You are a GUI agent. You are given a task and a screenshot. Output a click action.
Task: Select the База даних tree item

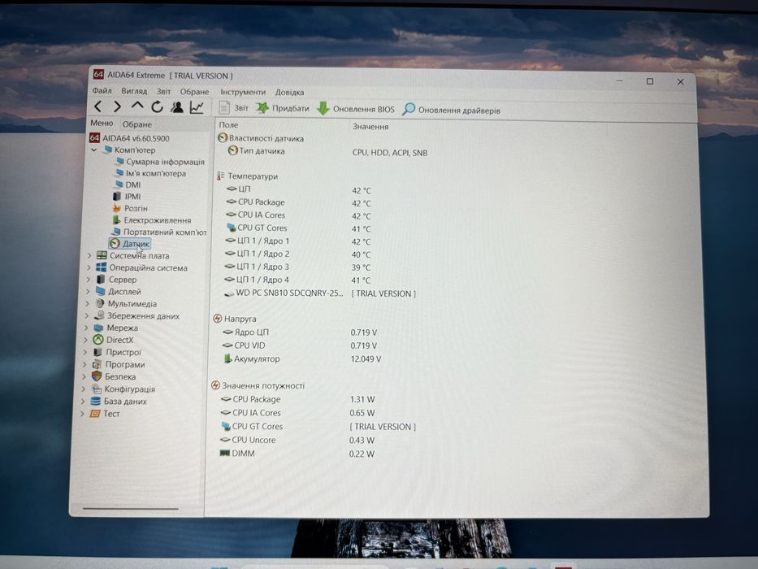[x=119, y=401]
